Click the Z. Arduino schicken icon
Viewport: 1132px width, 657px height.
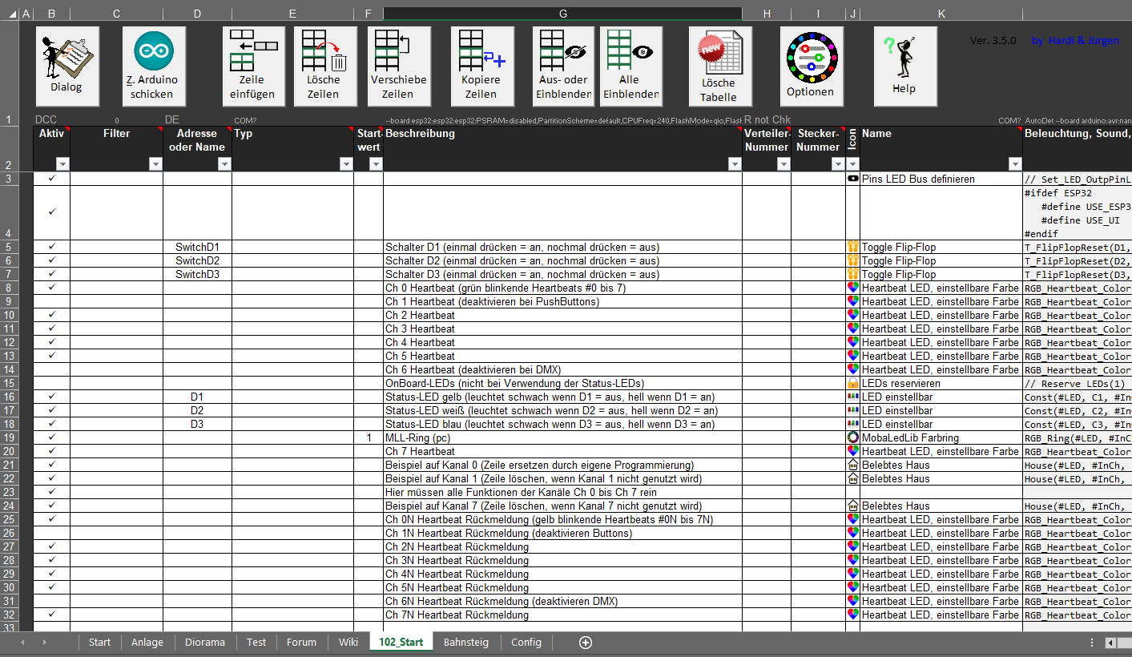[x=153, y=66]
